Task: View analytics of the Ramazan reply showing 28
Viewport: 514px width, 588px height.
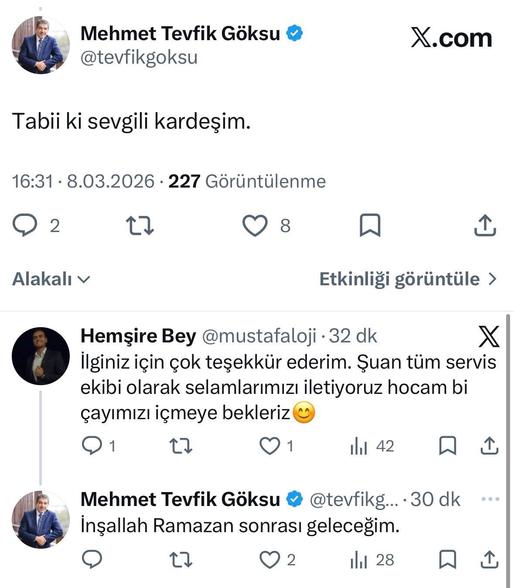Action: (x=359, y=560)
